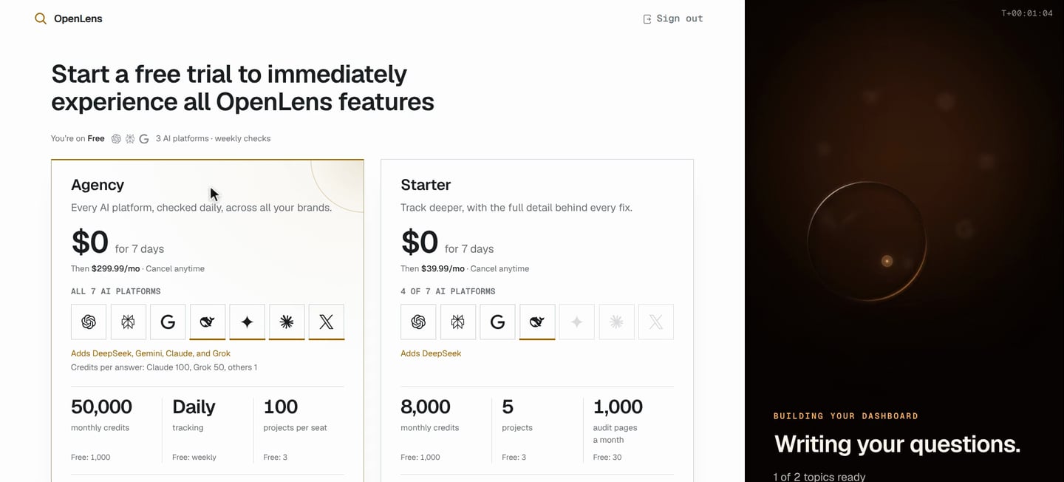The image size is (1064, 482).
Task: Click the dimmed Claude tile in Starter card
Action: pos(616,322)
